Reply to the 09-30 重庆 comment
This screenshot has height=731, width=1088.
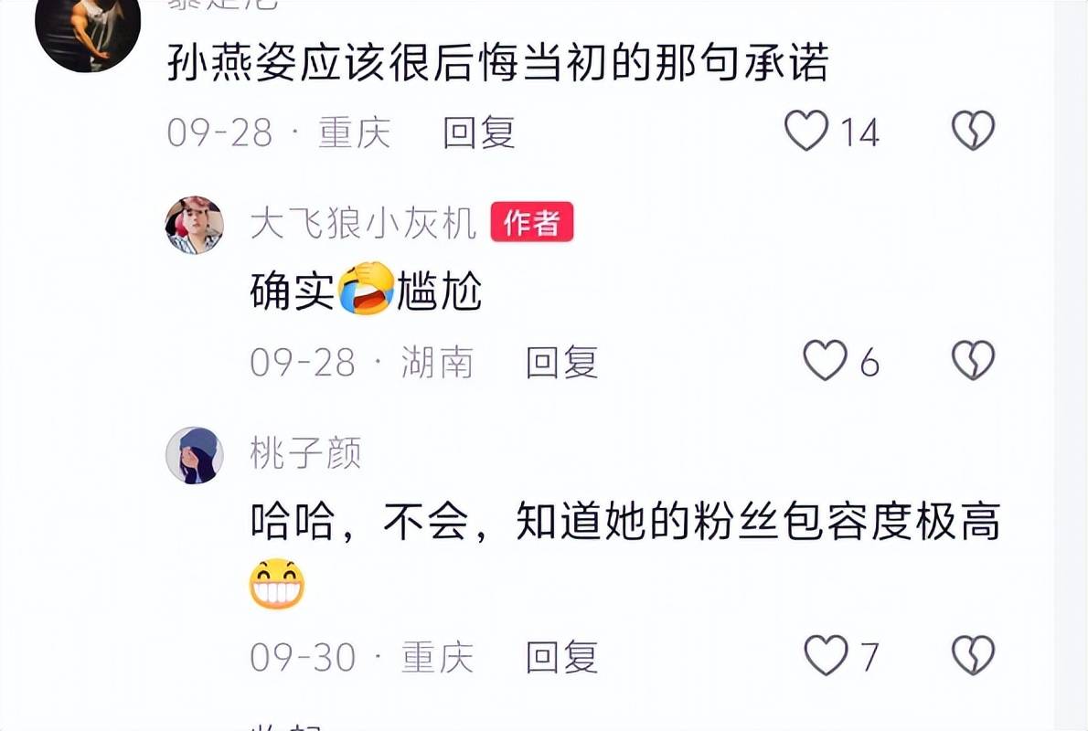pos(561,656)
